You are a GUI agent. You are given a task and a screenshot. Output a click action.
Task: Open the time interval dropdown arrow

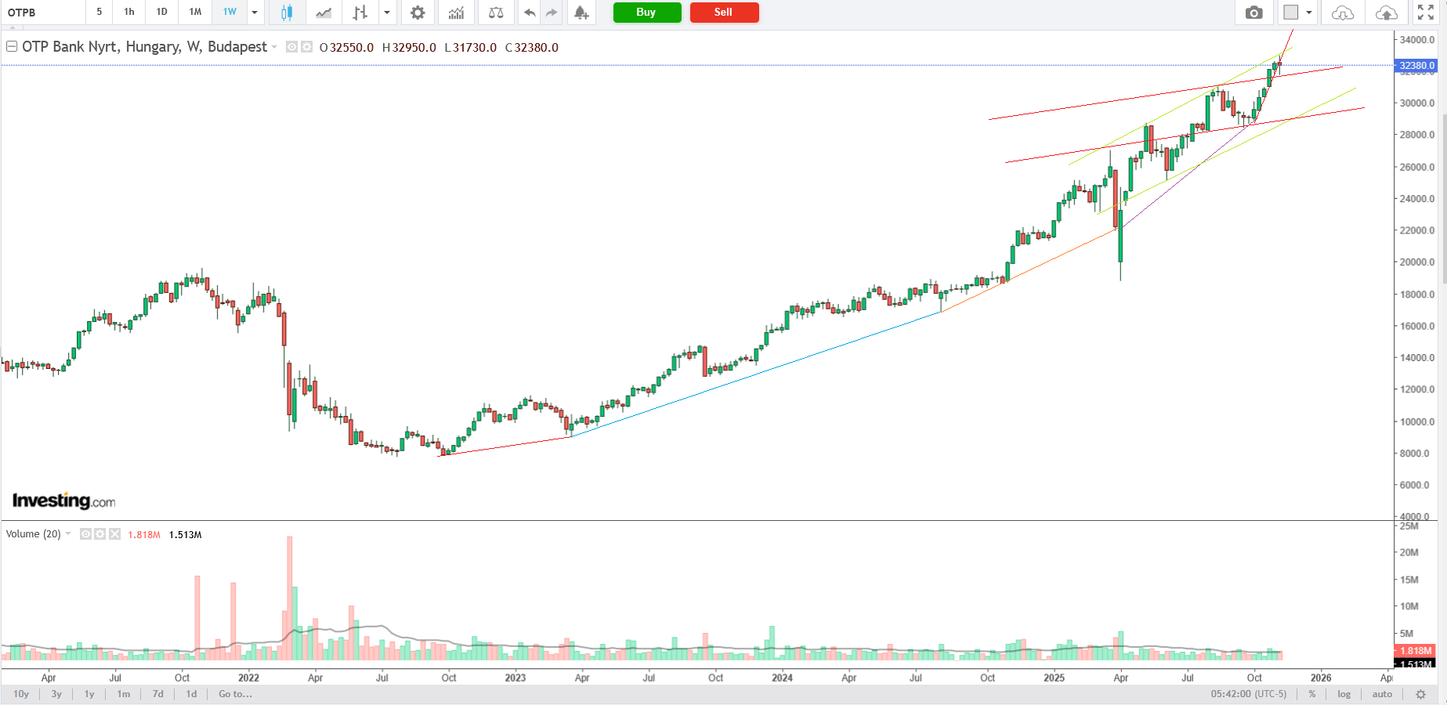tap(255, 13)
